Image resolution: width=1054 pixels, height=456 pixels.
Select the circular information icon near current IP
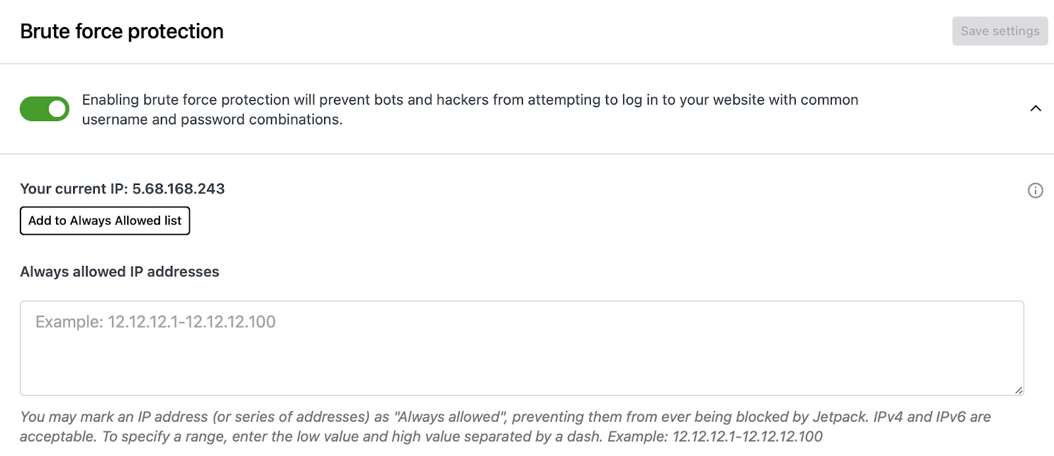(1035, 191)
